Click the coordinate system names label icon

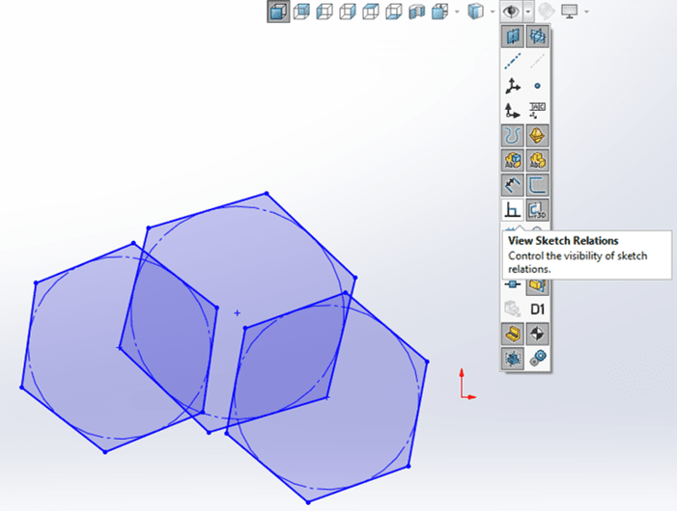[538, 111]
